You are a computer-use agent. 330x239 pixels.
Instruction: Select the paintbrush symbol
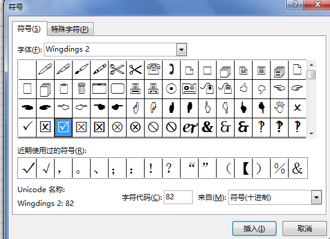click(x=81, y=70)
